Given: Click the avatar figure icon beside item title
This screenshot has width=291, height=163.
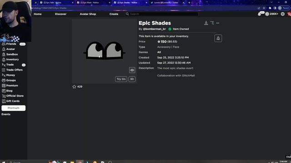Looking at the screenshot, I should pos(206,23).
